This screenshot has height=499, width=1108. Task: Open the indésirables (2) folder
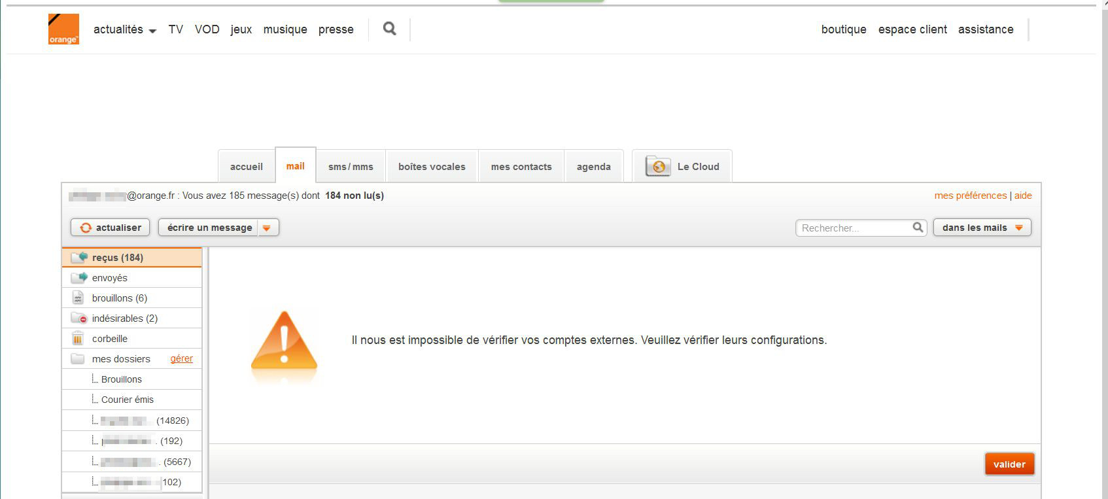point(131,318)
